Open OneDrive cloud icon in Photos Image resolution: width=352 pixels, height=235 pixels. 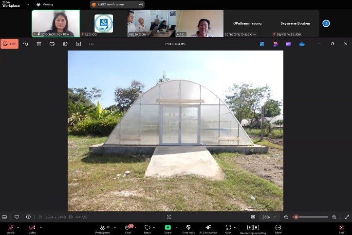[302, 44]
